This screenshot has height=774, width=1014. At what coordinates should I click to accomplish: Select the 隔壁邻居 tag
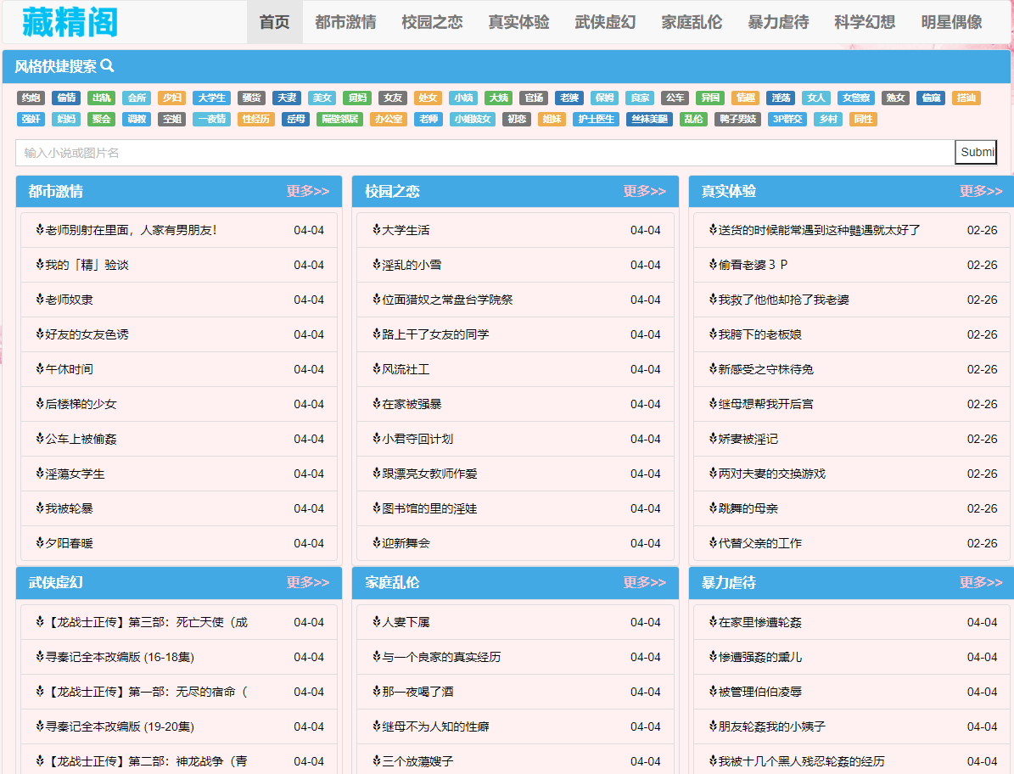point(339,119)
